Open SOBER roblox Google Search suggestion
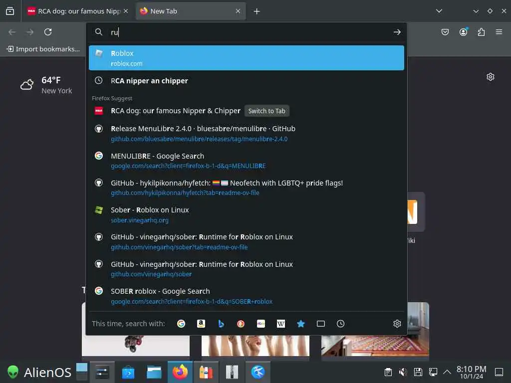This screenshot has width=511, height=383. click(x=247, y=296)
